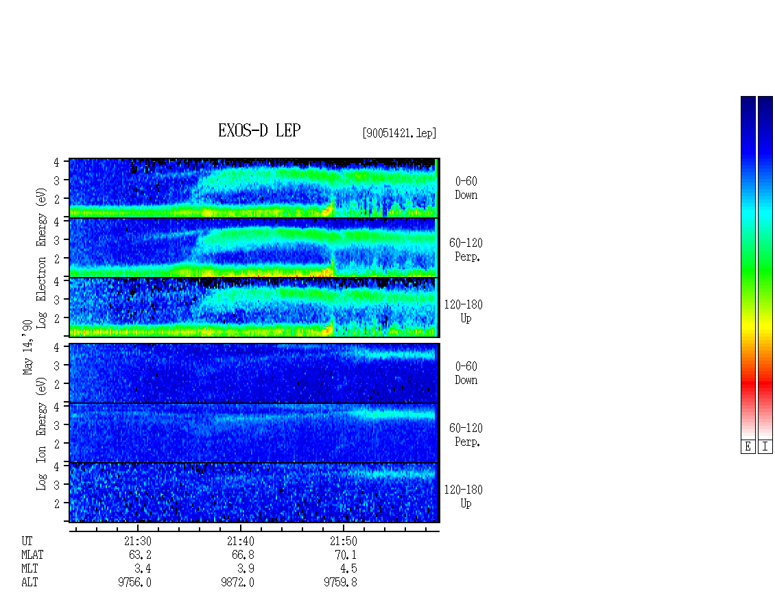Screen dimensions: 775x600
Task: Select the electron 0-60 Down spectrogram panel
Action: tap(254, 188)
